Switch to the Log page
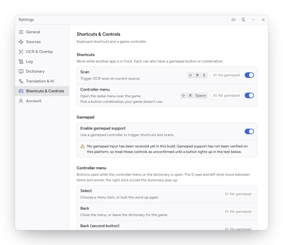283x245 pixels. coord(42,62)
